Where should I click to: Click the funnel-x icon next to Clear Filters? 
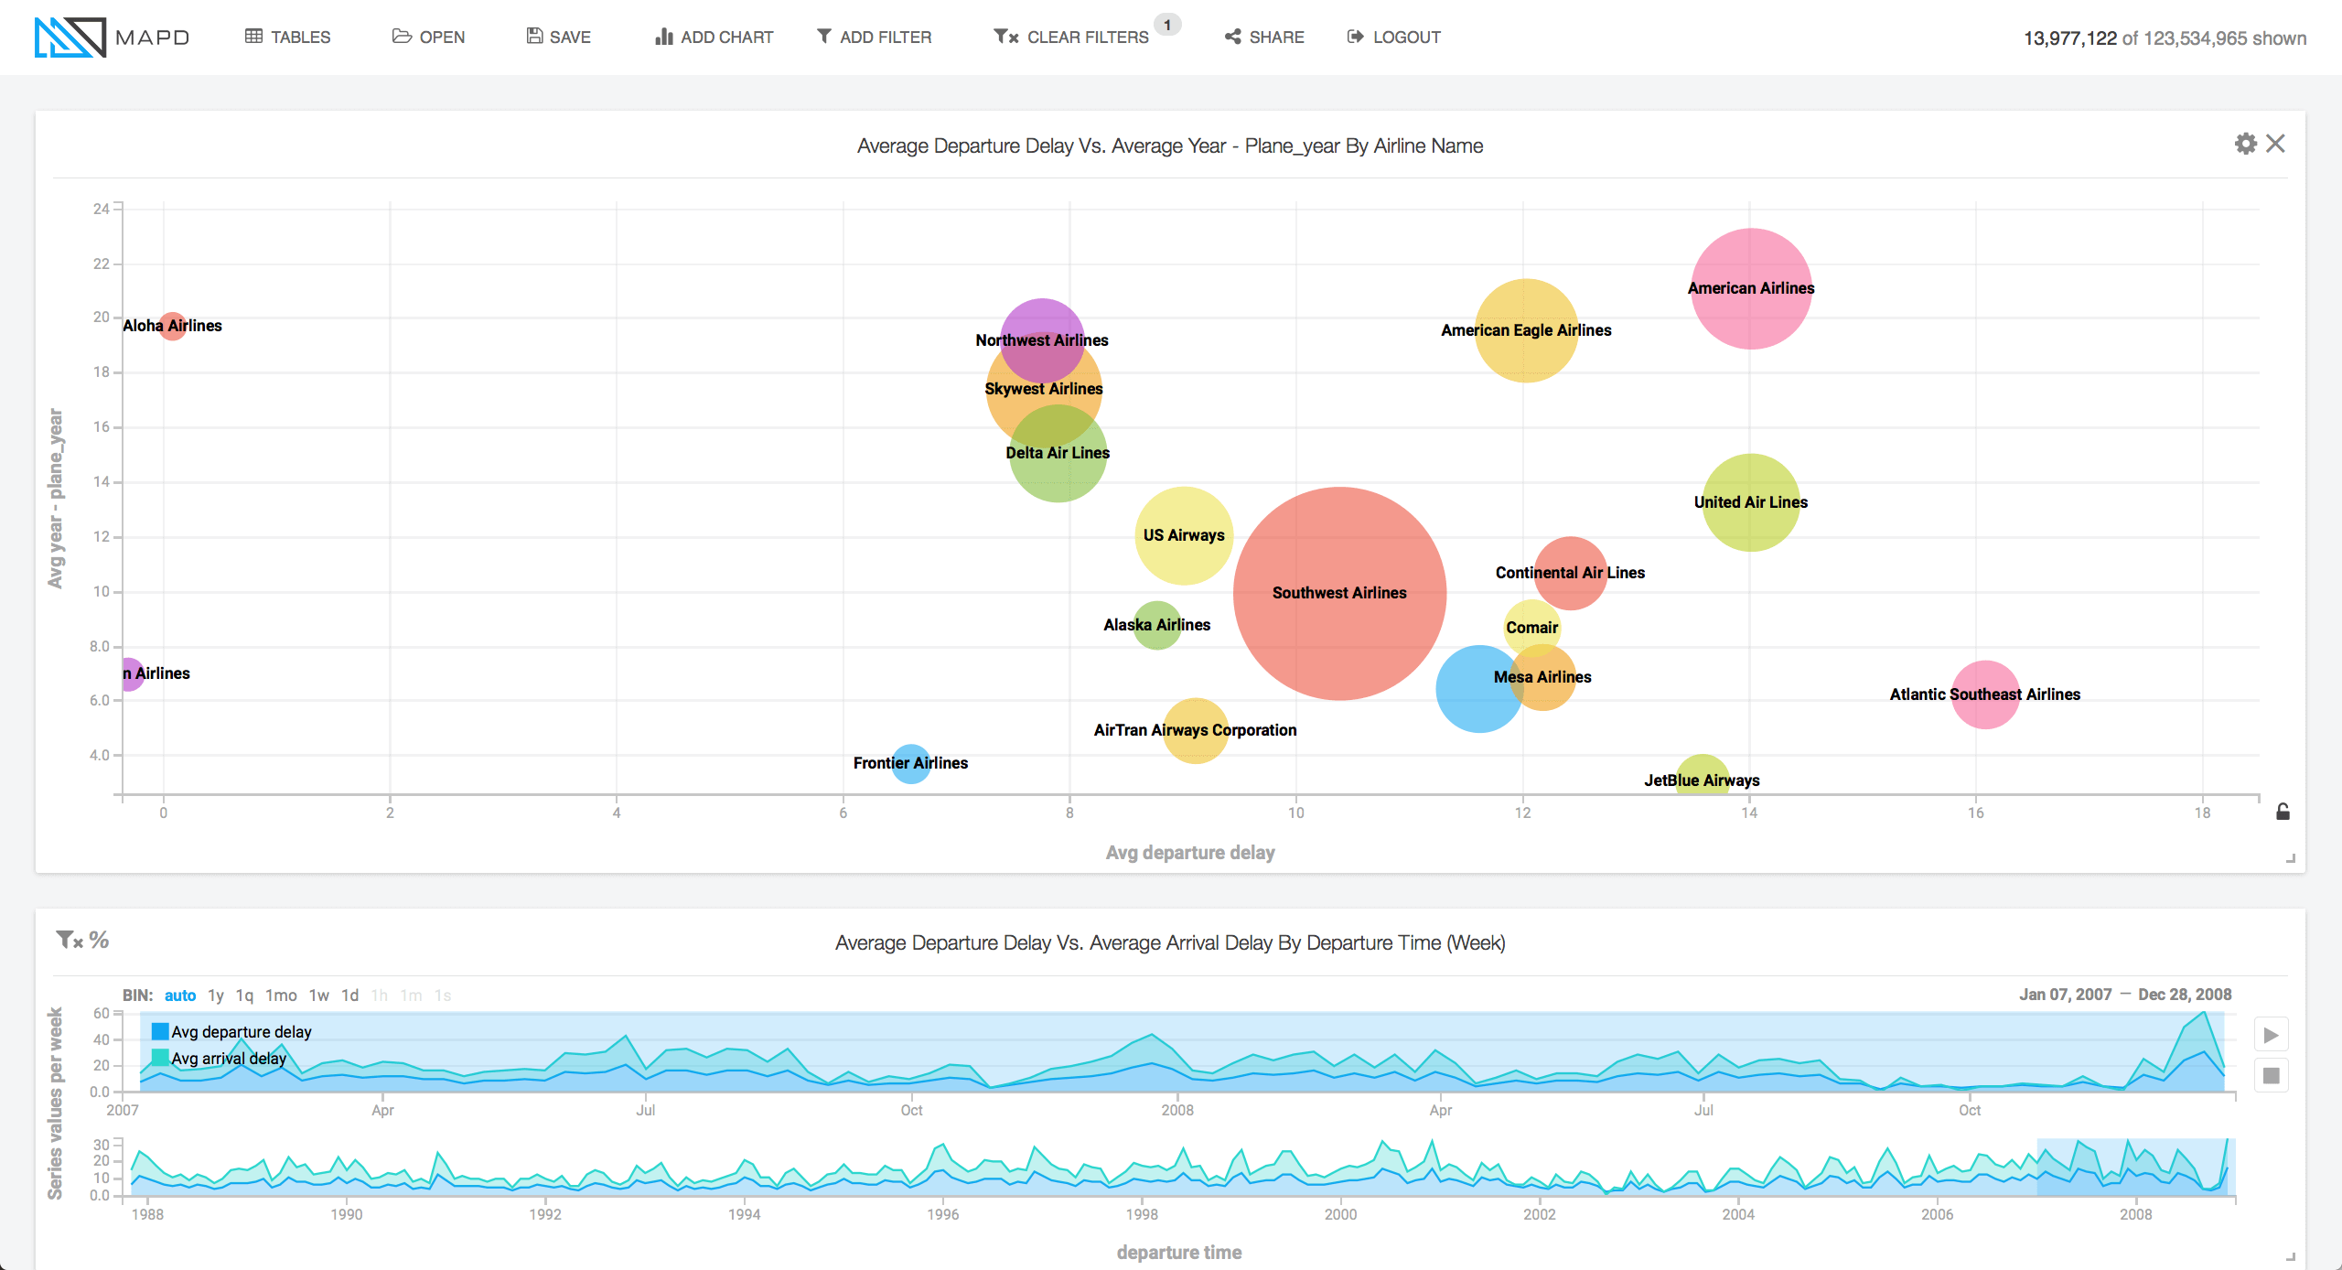pyautogui.click(x=1006, y=37)
